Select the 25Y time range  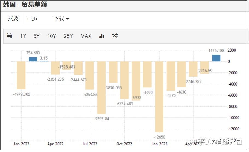click(68, 36)
